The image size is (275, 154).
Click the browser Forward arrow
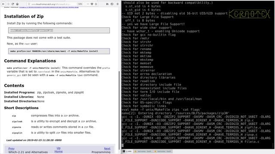click(x=8, y=4)
